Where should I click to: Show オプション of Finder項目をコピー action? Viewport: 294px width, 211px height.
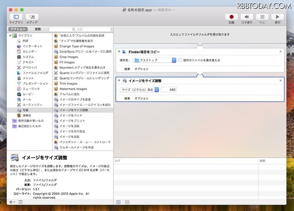tap(141, 69)
